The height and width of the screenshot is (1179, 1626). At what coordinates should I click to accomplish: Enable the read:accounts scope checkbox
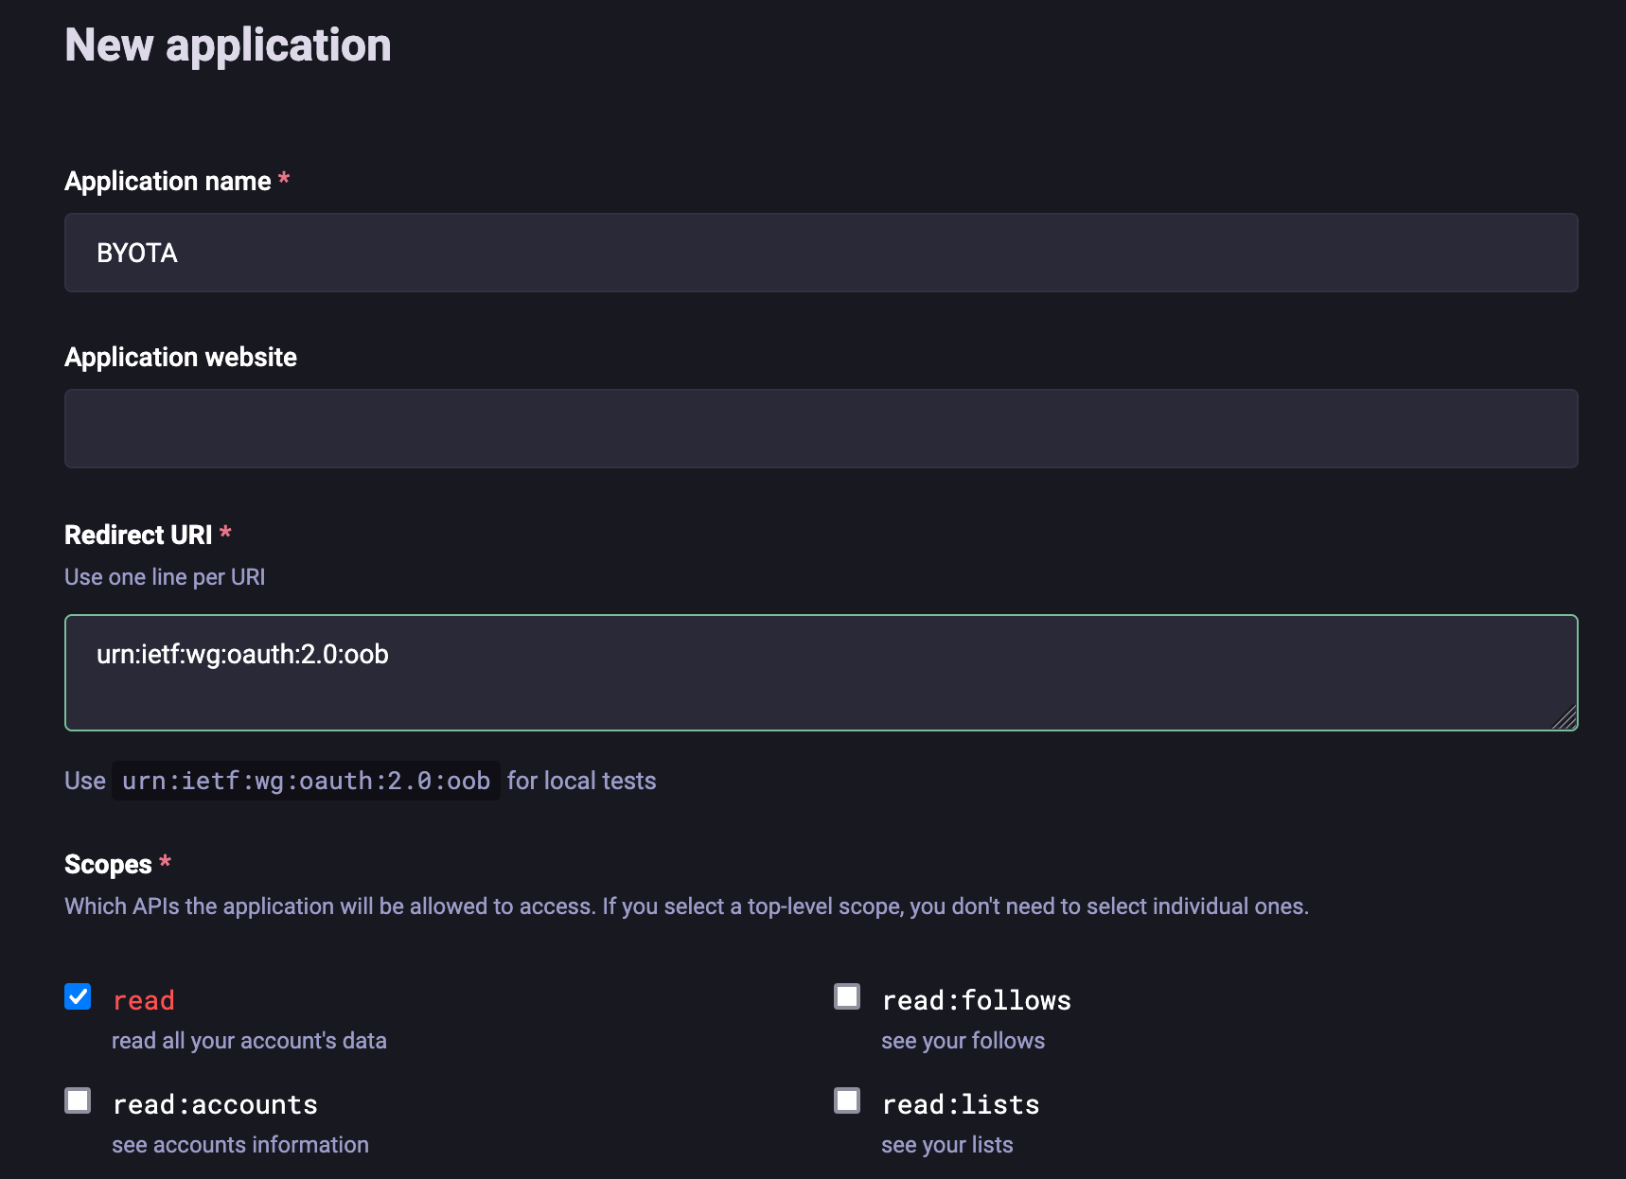78,1100
